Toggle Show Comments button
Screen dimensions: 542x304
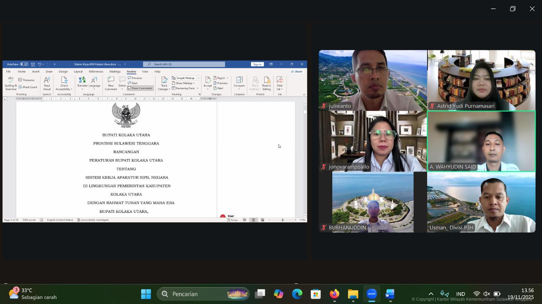pos(140,88)
